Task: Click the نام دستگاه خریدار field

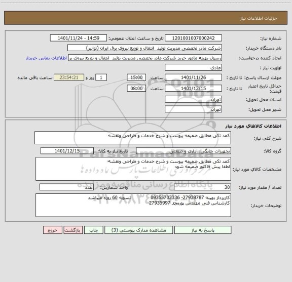Action: (144, 48)
